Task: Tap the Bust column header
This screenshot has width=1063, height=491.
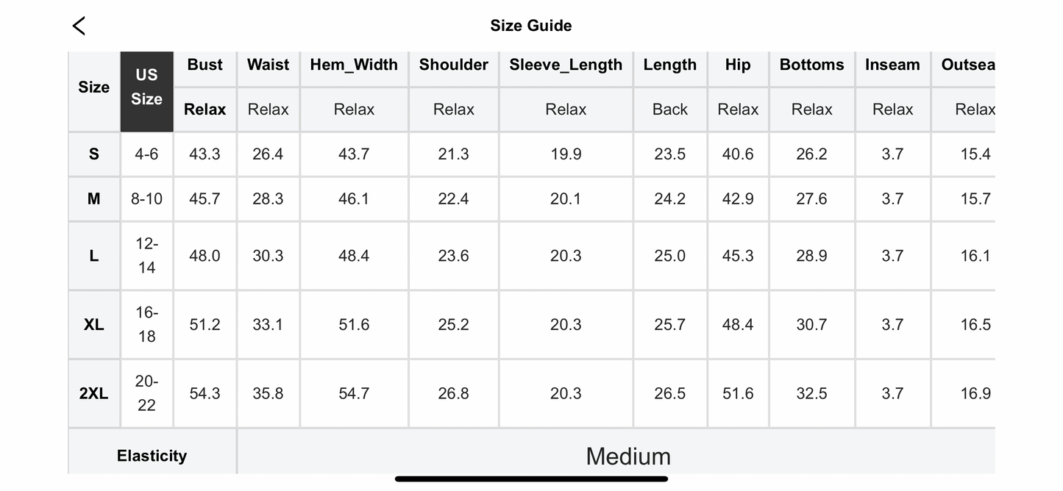Action: coord(205,65)
